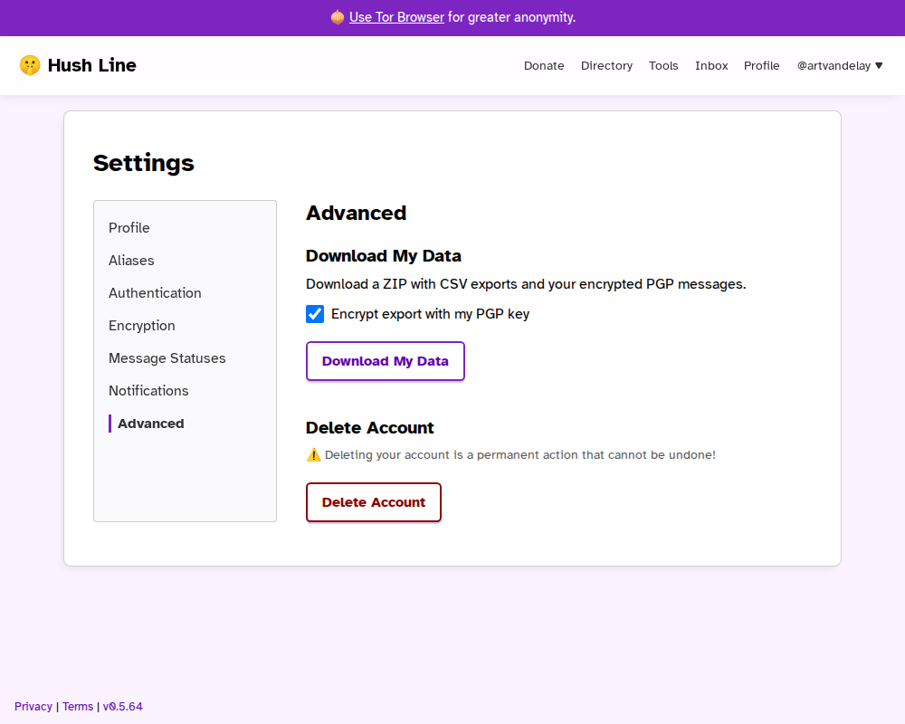Viewport: 905px width, 724px height.
Task: Click the Hush Line face logo
Action: pos(30,64)
